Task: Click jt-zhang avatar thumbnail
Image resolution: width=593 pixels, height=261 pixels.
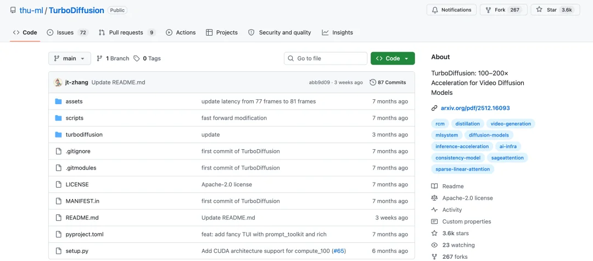Action: pyautogui.click(x=58, y=82)
